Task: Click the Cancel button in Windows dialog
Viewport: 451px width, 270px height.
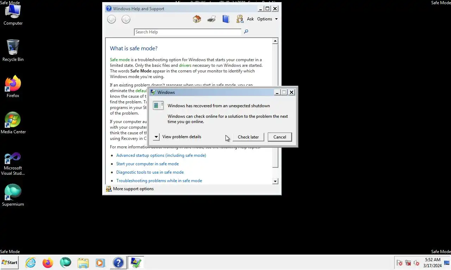Action: point(280,137)
